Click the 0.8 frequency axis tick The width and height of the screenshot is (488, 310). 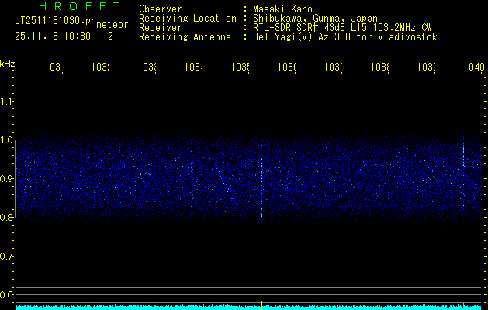point(7,218)
